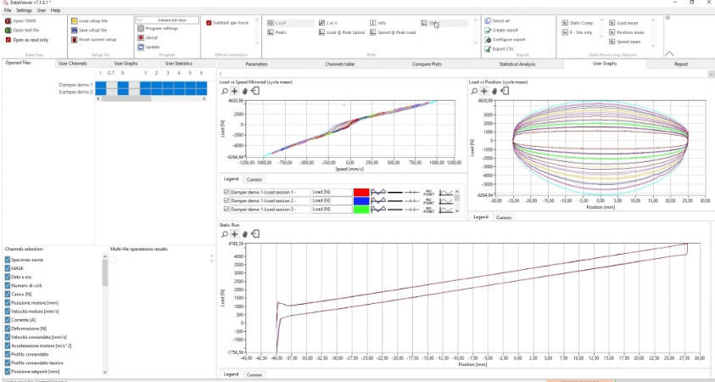Switch to the Channels table tab

(x=340, y=65)
